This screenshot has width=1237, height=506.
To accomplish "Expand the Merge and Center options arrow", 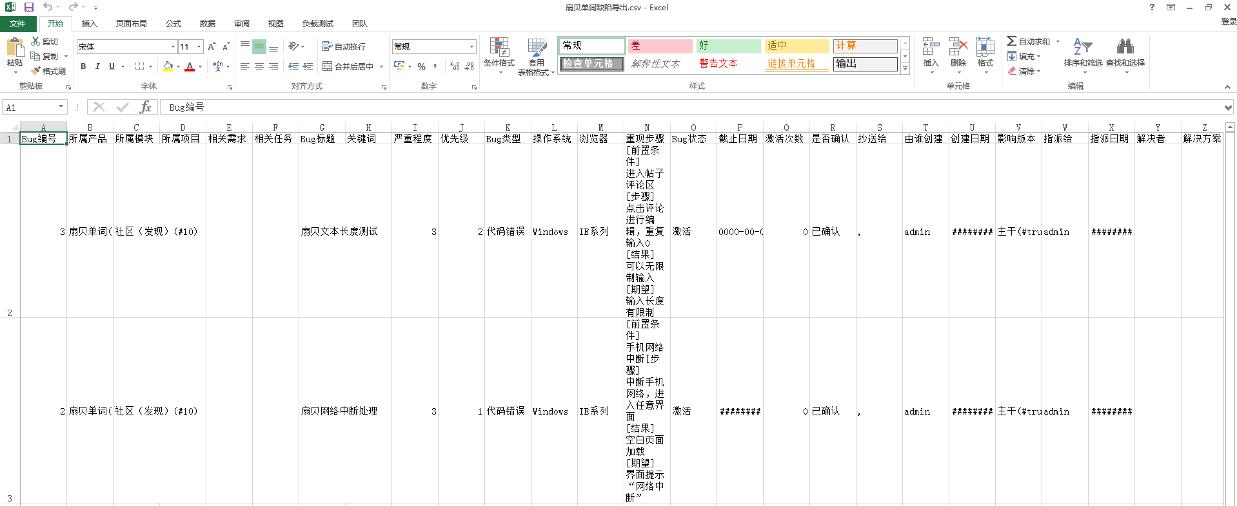I will (382, 66).
